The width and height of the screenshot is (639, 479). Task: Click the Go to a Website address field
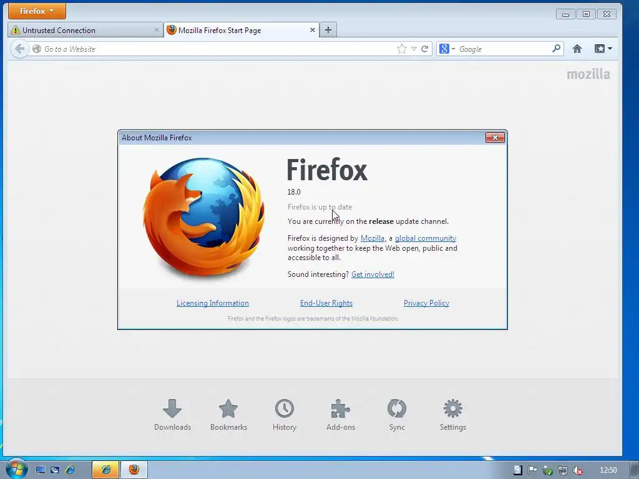[212, 49]
